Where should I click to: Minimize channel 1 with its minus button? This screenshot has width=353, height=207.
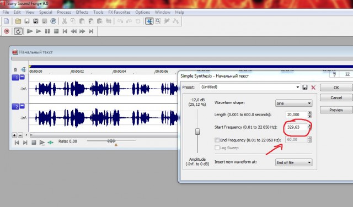point(22,77)
